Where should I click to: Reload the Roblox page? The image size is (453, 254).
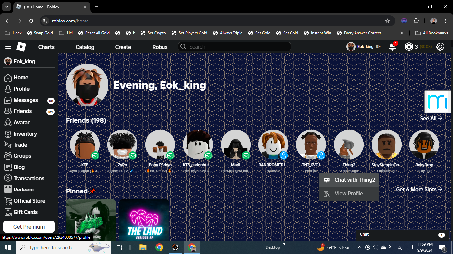pyautogui.click(x=31, y=21)
